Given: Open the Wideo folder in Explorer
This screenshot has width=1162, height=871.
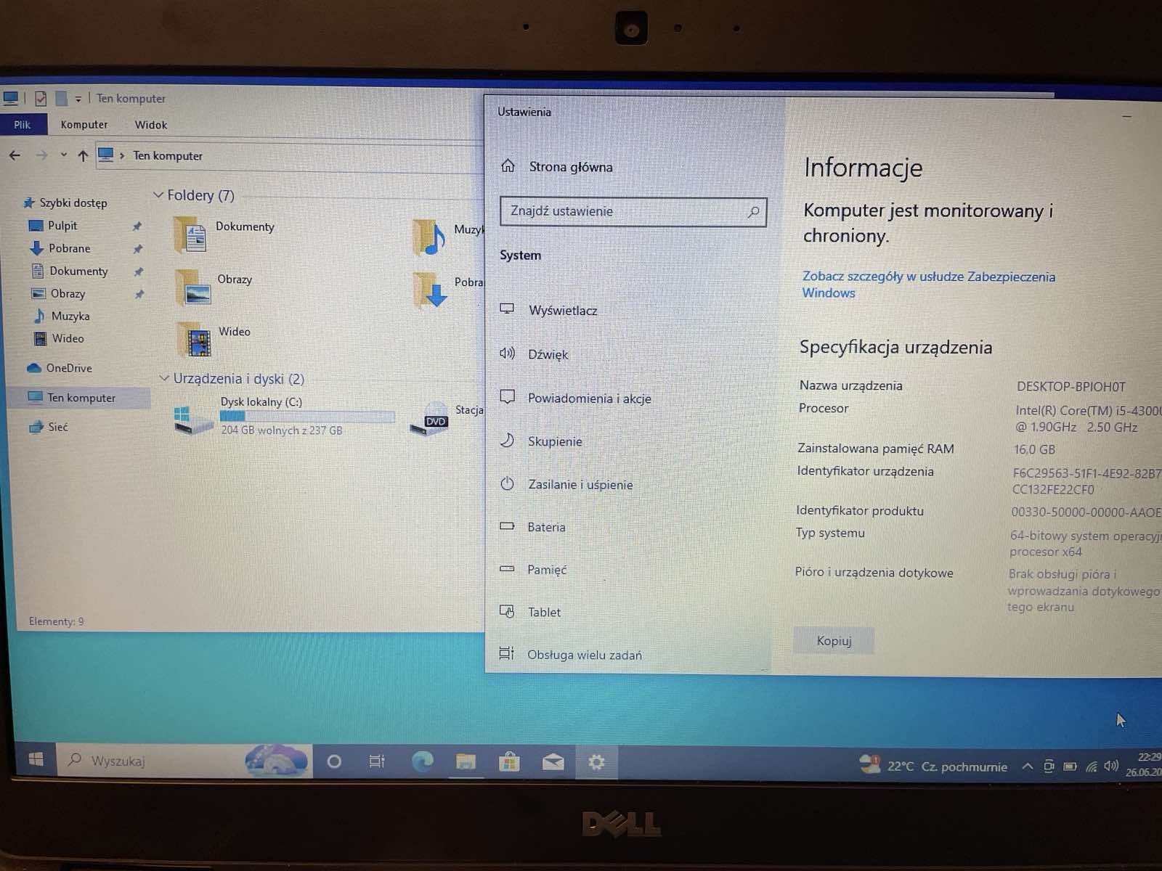Looking at the screenshot, I should pos(214,340).
